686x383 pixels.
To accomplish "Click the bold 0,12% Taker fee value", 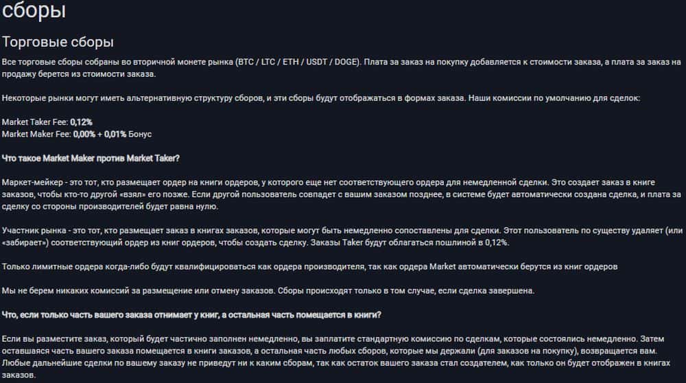I will pyautogui.click(x=81, y=122).
